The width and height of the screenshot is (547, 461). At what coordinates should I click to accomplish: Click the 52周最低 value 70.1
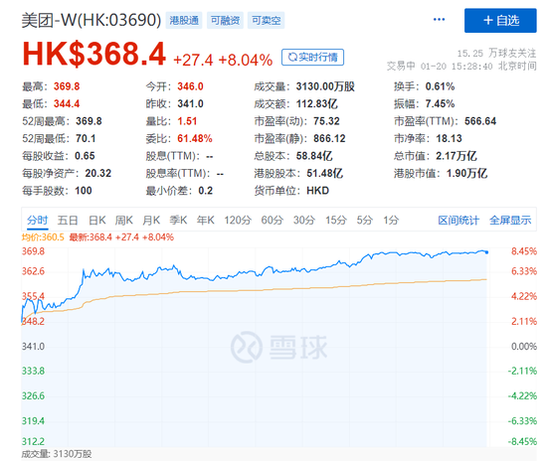[86, 139]
